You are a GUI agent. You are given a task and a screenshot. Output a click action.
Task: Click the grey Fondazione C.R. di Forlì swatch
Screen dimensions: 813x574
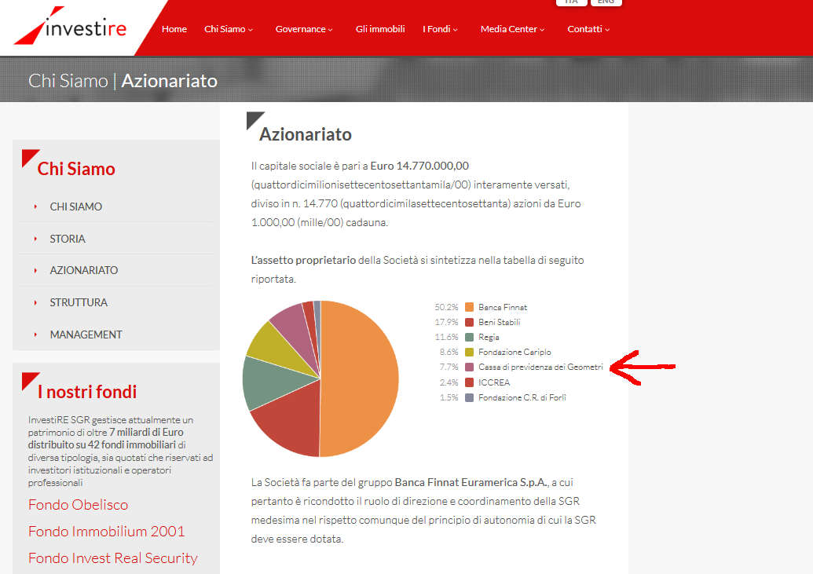tap(469, 397)
